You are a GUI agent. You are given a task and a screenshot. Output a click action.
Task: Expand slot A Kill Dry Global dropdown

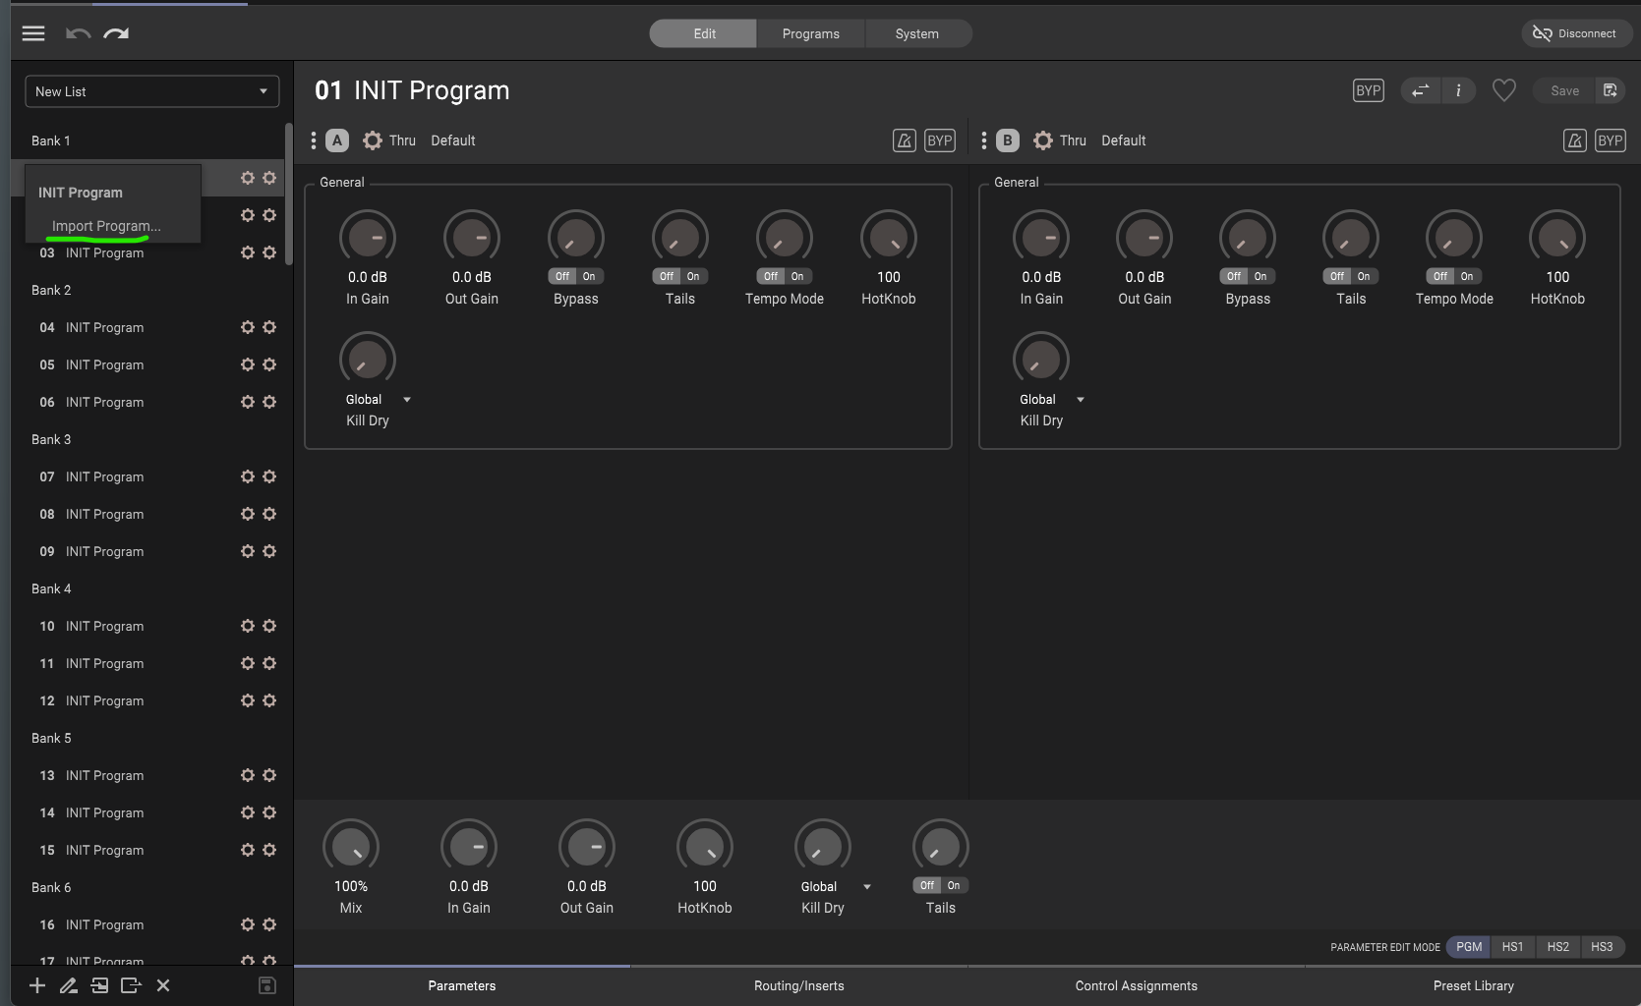coord(407,400)
